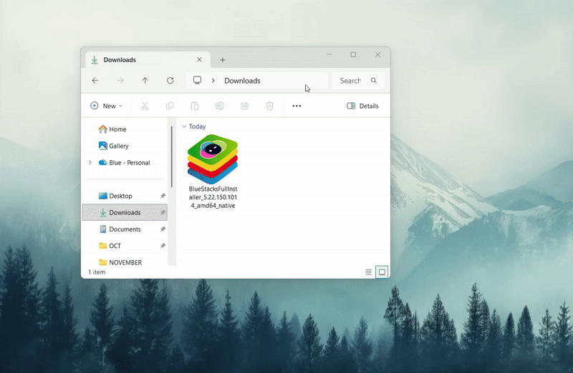
Task: Open the New item dropdown
Action: tap(106, 106)
